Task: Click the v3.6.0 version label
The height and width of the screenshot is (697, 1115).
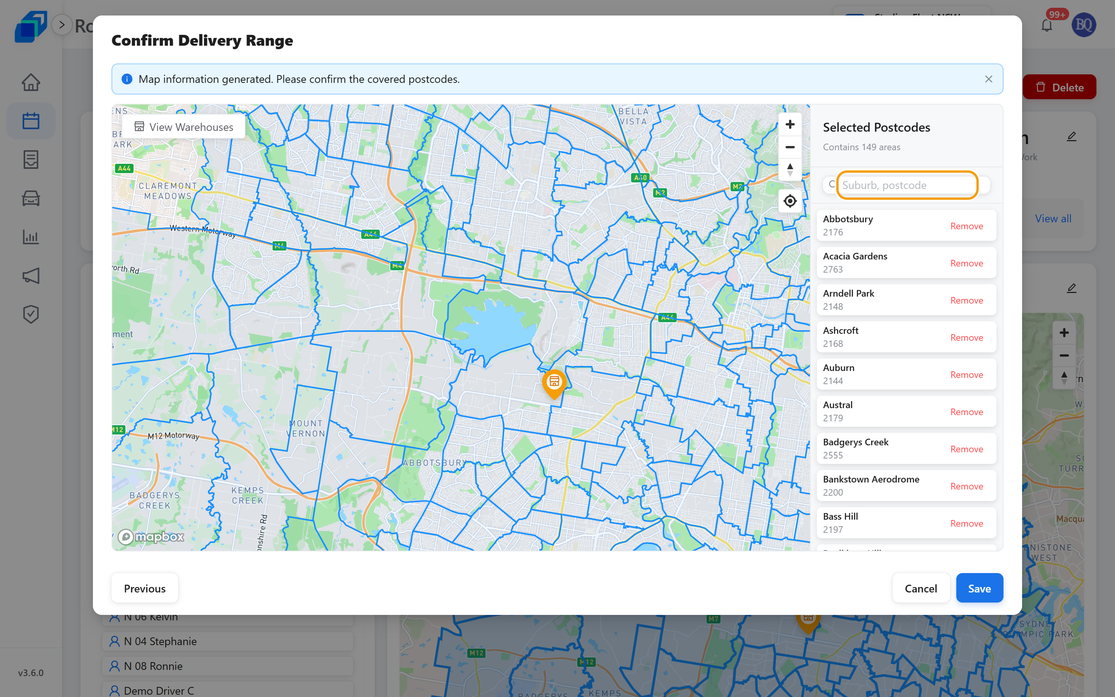Action: pyautogui.click(x=31, y=673)
